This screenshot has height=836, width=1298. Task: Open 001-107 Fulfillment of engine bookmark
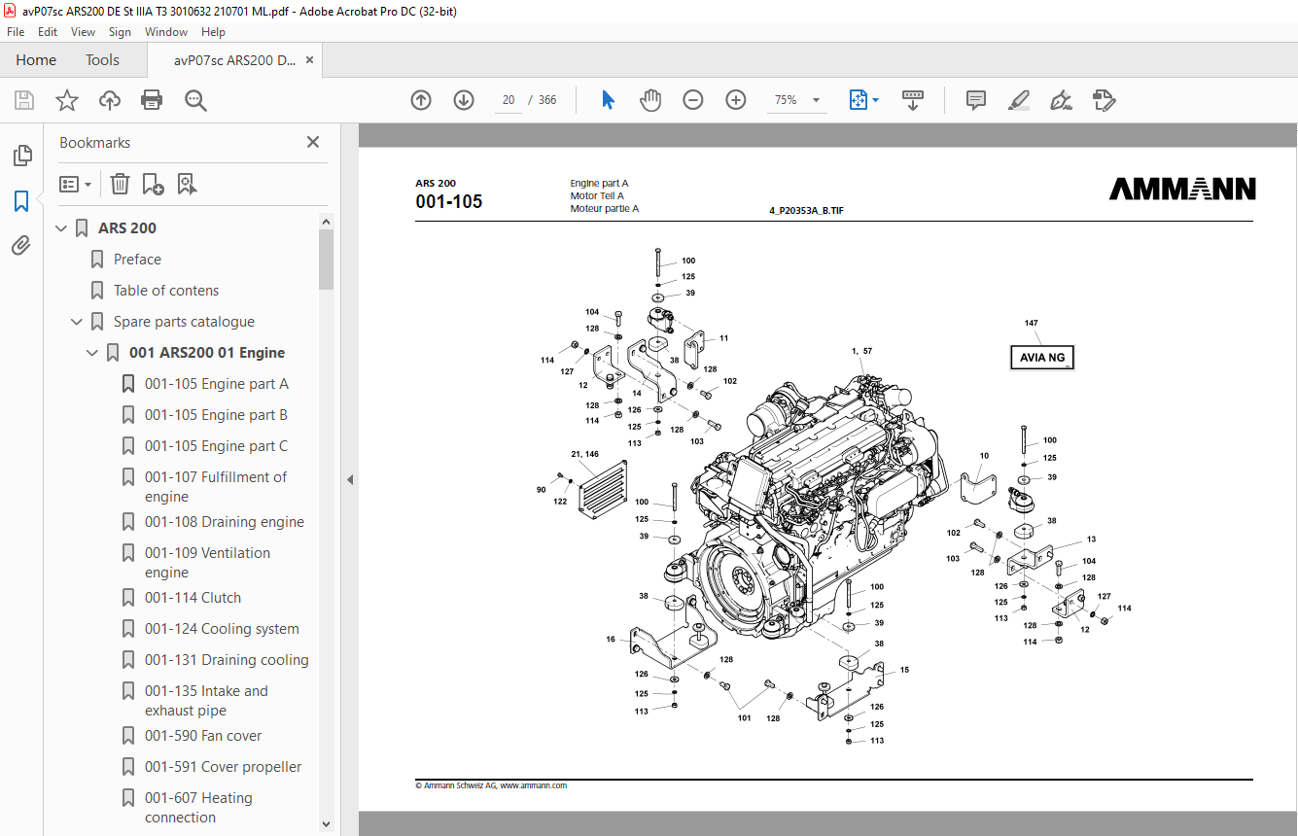pos(216,487)
